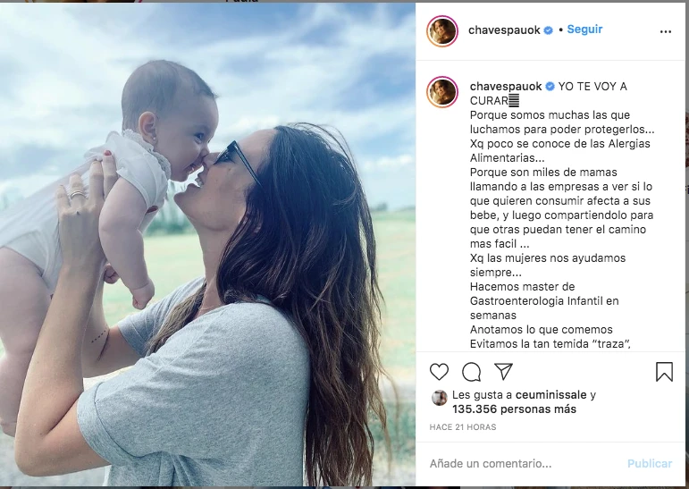
Task: Click chavespauok username in the caption
Action: pos(506,86)
